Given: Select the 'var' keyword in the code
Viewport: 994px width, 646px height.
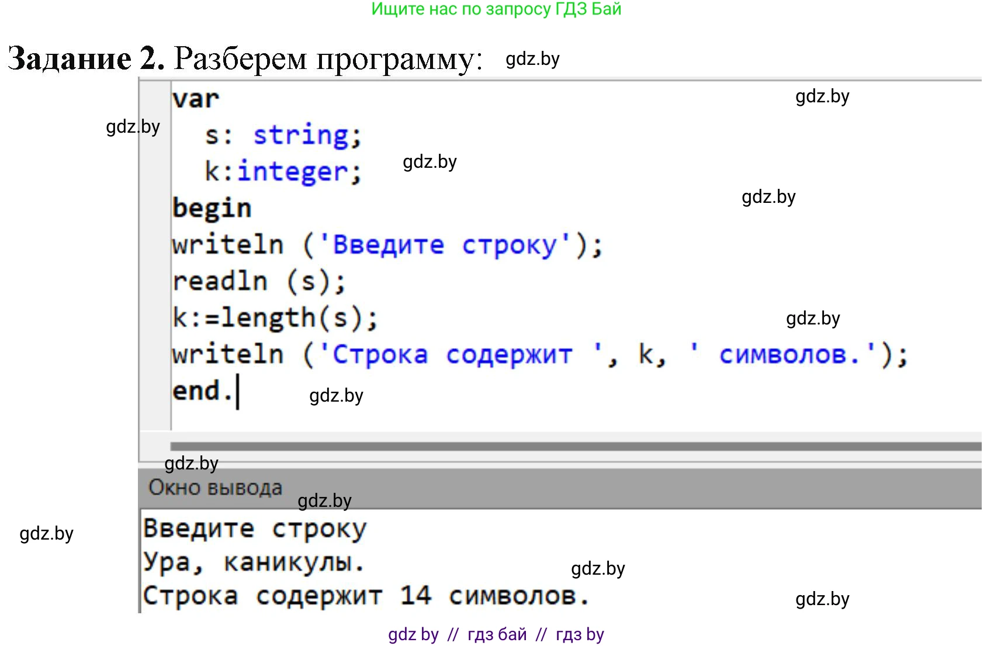Looking at the screenshot, I should point(195,98).
